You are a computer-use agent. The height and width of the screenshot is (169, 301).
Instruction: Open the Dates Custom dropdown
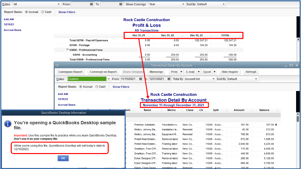(109, 79)
